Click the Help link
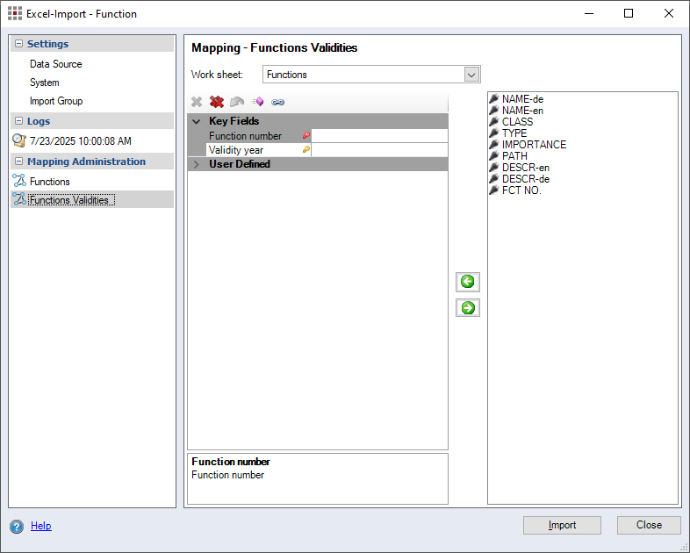Viewport: 690px width, 553px height. coord(41,526)
